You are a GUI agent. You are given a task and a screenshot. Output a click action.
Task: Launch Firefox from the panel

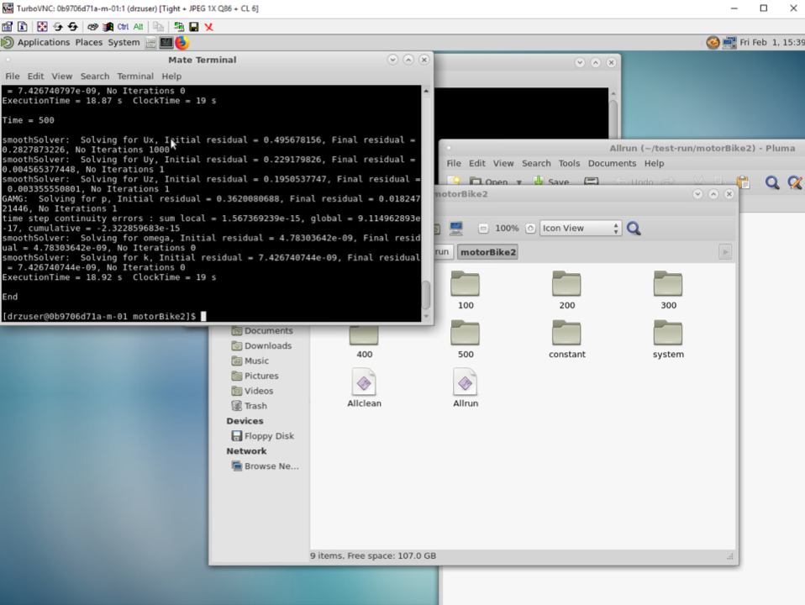182,43
